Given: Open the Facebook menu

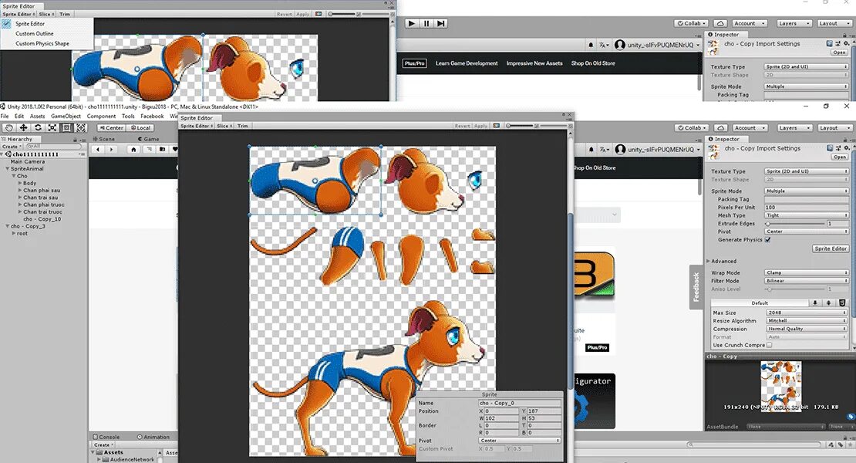Looking at the screenshot, I should coord(153,117).
